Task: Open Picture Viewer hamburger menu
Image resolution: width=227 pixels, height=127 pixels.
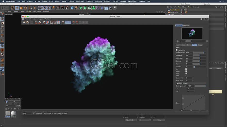Action: pos(23,19)
